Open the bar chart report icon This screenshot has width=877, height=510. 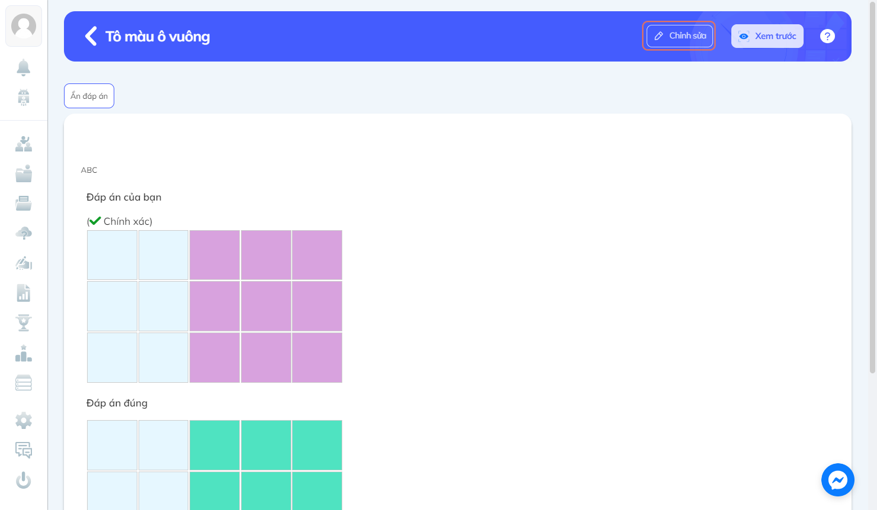click(24, 293)
